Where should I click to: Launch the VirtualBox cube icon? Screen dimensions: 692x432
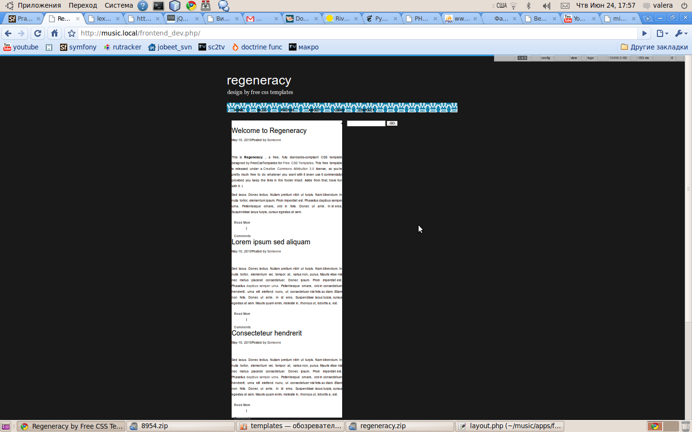click(175, 6)
